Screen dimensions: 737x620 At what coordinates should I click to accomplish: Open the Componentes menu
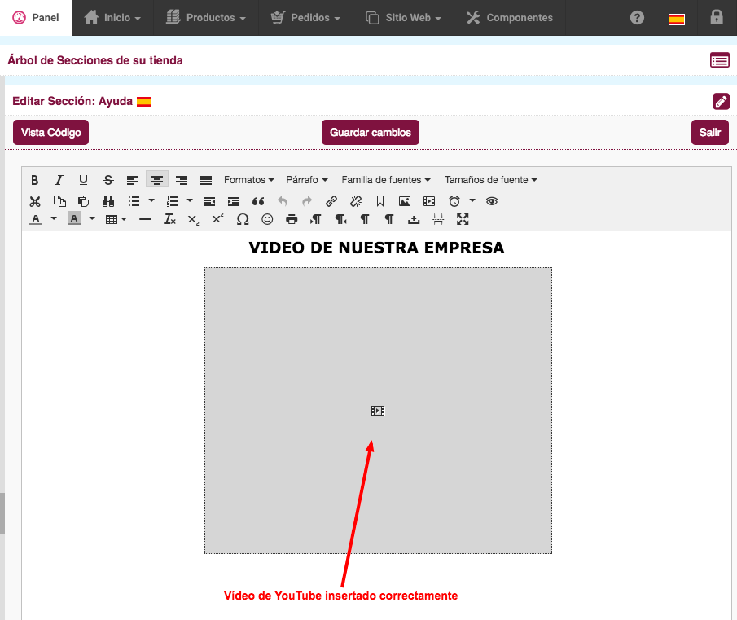tap(510, 18)
